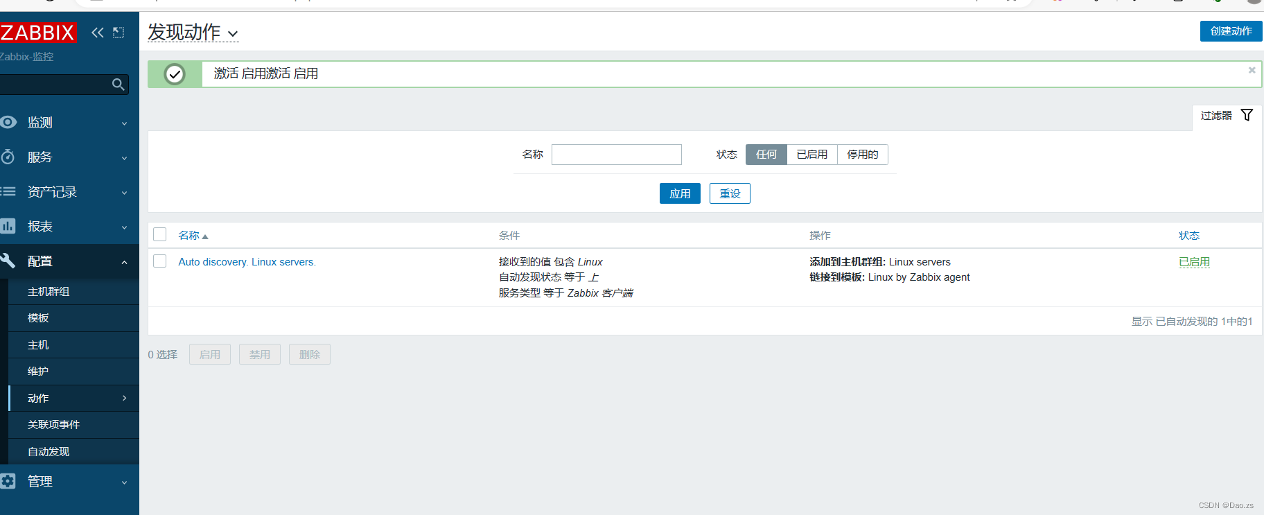Click the sidebar search magnifier icon

click(118, 85)
